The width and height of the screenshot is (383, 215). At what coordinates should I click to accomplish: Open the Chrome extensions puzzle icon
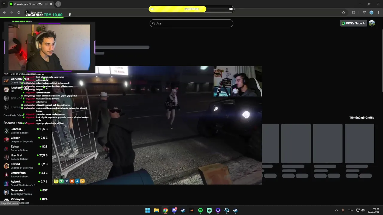pyautogui.click(x=354, y=13)
